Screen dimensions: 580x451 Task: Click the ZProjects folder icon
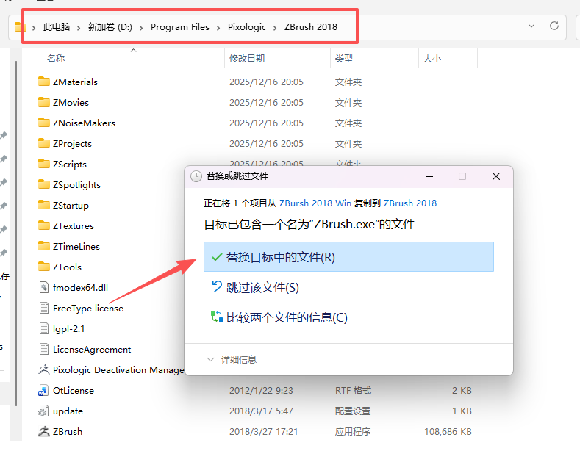click(44, 144)
